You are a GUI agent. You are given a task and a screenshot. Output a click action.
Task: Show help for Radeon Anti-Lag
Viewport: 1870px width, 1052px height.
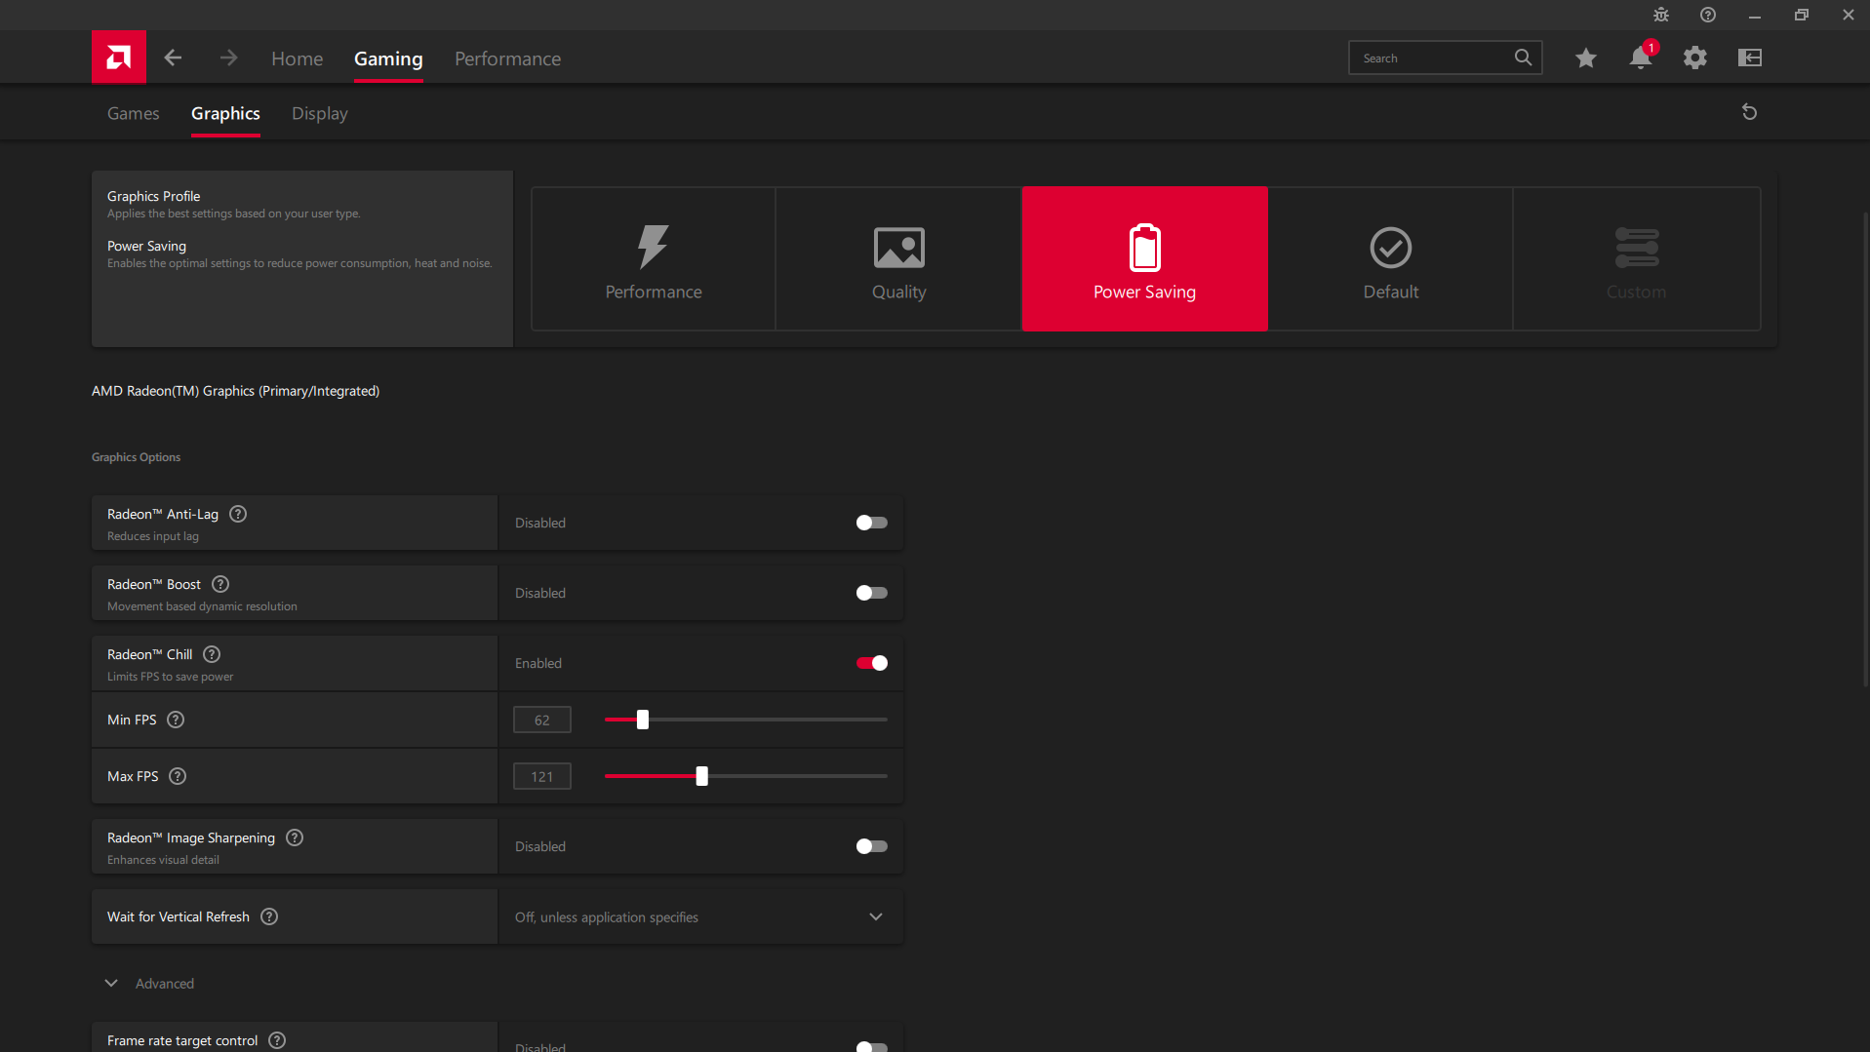[238, 514]
